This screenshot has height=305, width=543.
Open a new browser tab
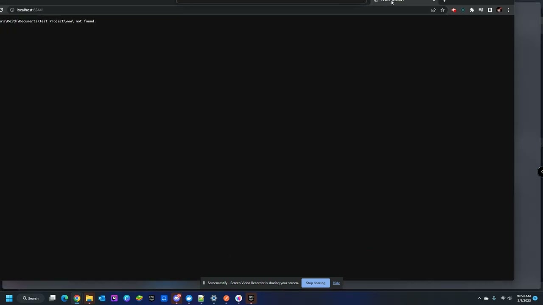445,1
